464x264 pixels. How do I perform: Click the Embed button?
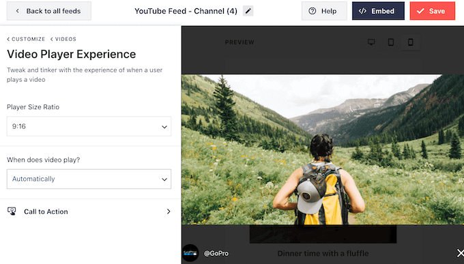(x=378, y=11)
